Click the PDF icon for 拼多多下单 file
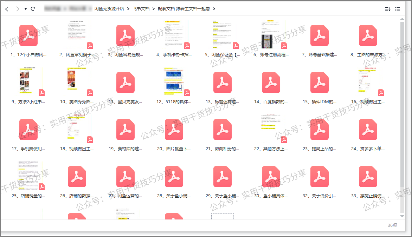Image resolution: width=412 pixels, height=237 pixels. (368, 130)
